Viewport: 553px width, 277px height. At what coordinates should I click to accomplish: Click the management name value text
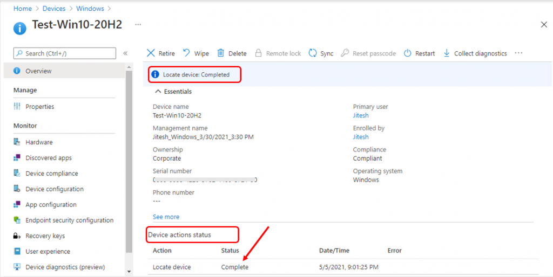pos(203,137)
